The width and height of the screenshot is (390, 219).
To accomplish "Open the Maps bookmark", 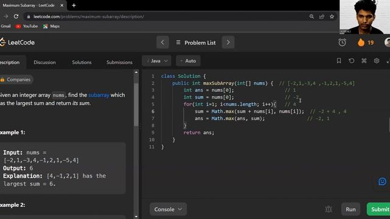I will pos(51,26).
